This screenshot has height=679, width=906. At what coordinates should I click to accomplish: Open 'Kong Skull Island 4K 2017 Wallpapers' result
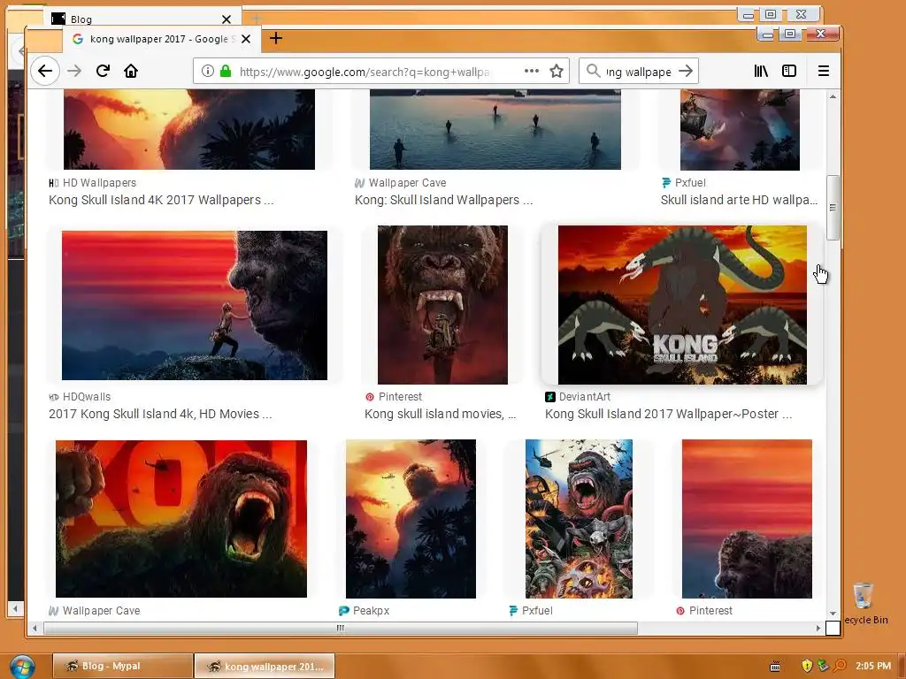pyautogui.click(x=161, y=200)
